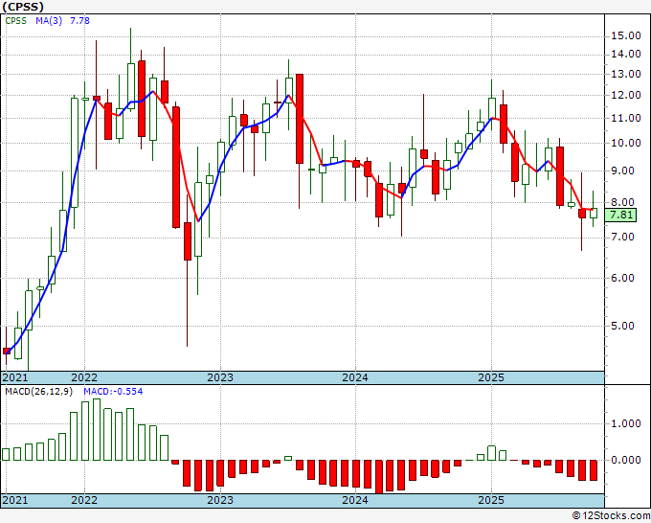Click the latest green candlestick beside 7.81 tag
Image resolution: width=651 pixels, height=523 pixels.
(594, 213)
